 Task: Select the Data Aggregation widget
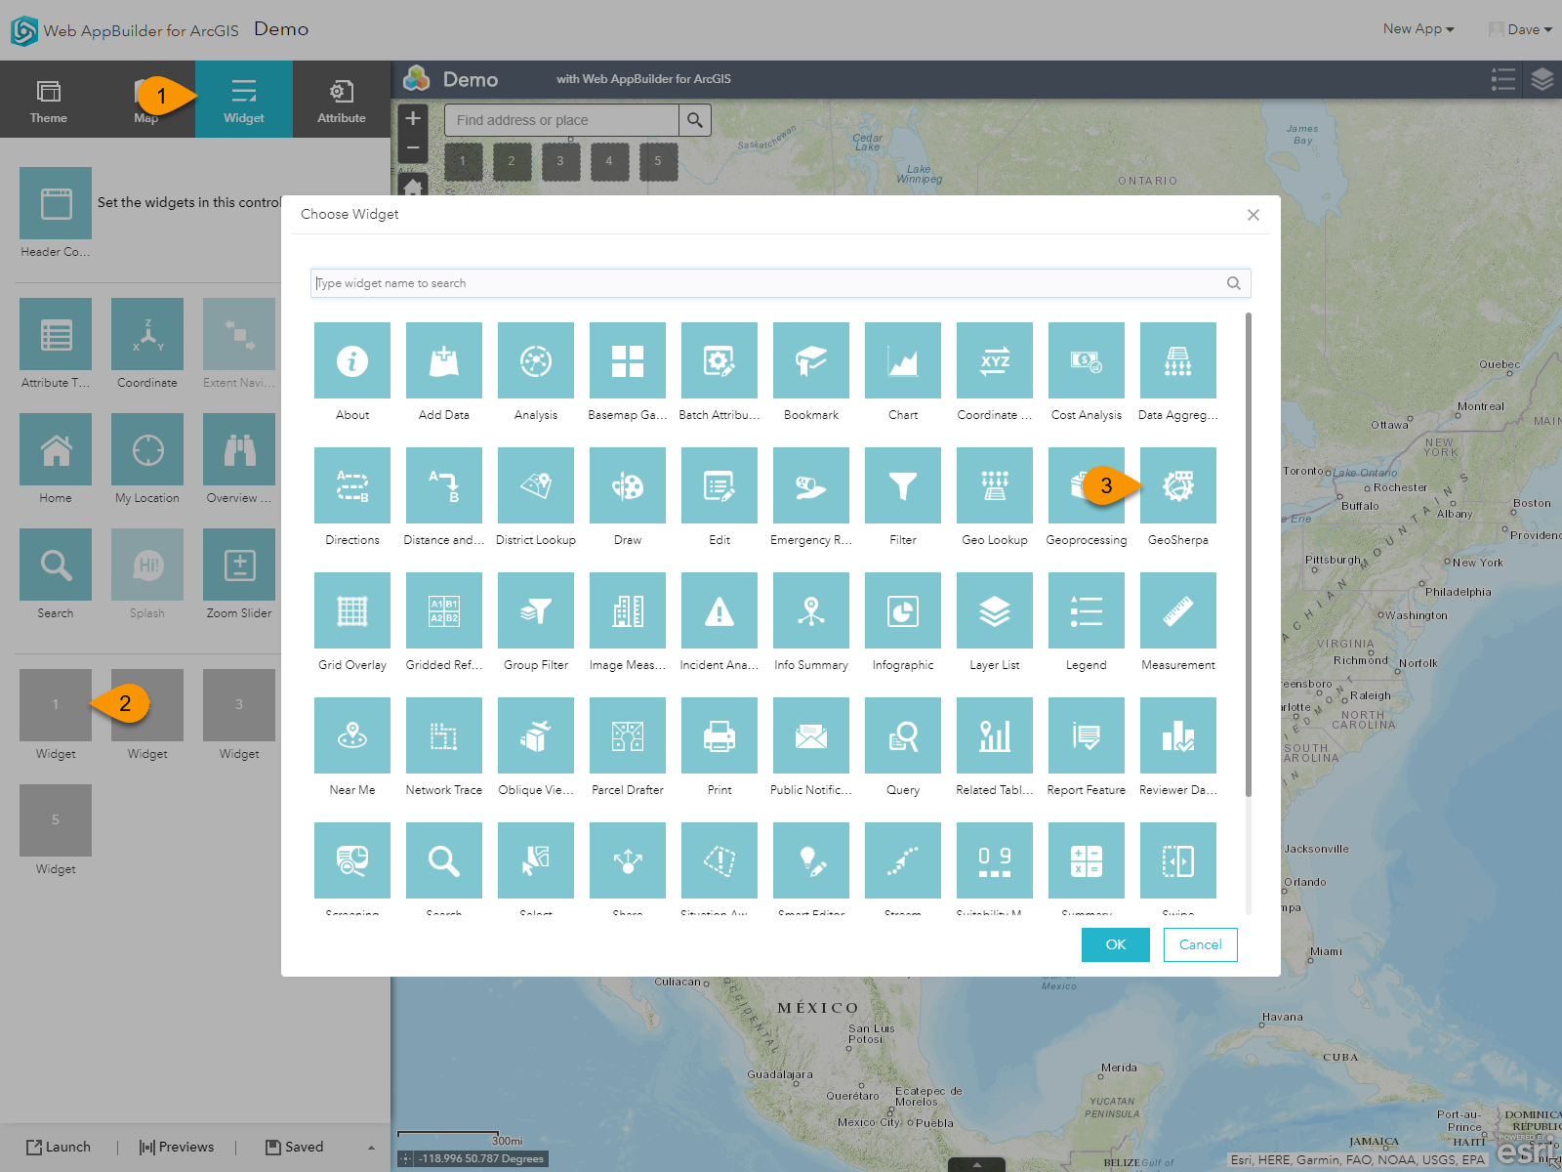[1178, 360]
